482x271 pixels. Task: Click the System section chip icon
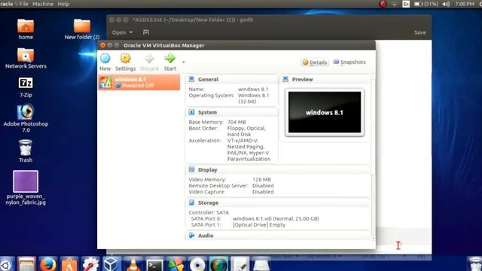[191, 112]
